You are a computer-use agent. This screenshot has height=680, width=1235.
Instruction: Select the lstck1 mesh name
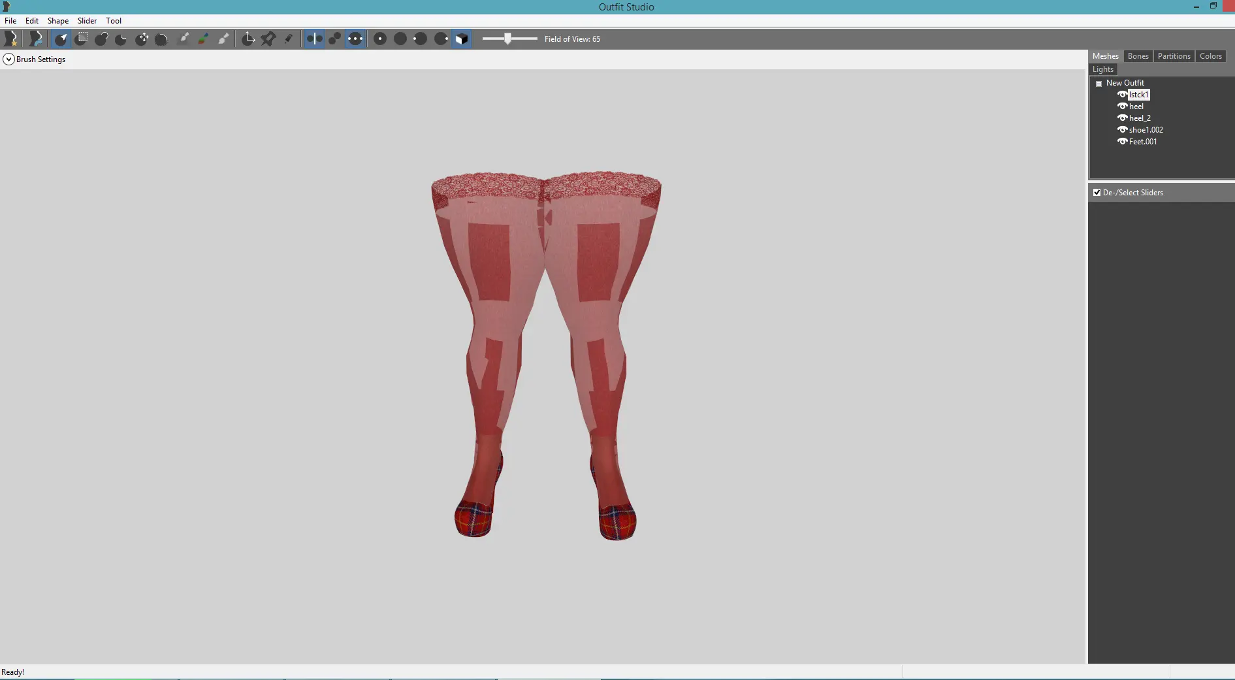1138,95
